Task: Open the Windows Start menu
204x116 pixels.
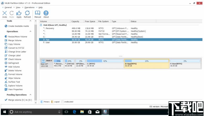Action: point(4,112)
